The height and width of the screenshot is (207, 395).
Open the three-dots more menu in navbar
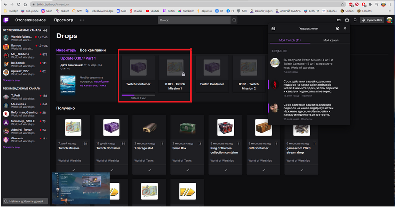tap(82, 20)
